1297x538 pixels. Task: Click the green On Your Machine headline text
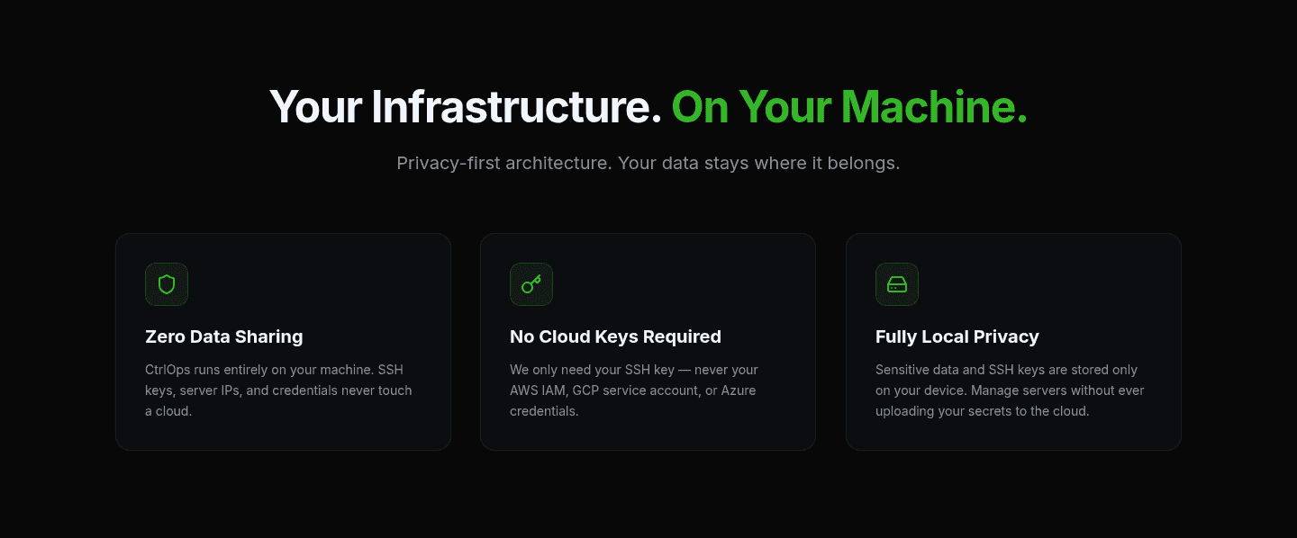point(849,107)
